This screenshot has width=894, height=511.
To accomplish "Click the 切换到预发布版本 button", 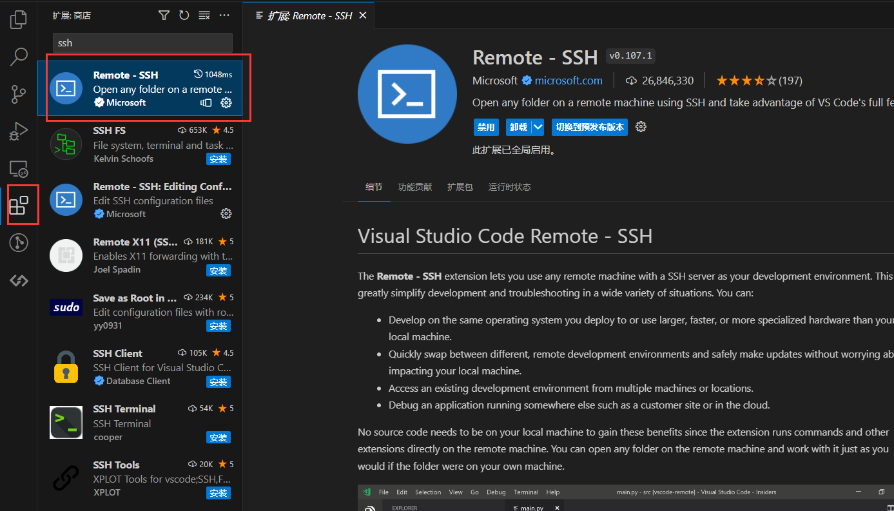I will click(x=589, y=127).
